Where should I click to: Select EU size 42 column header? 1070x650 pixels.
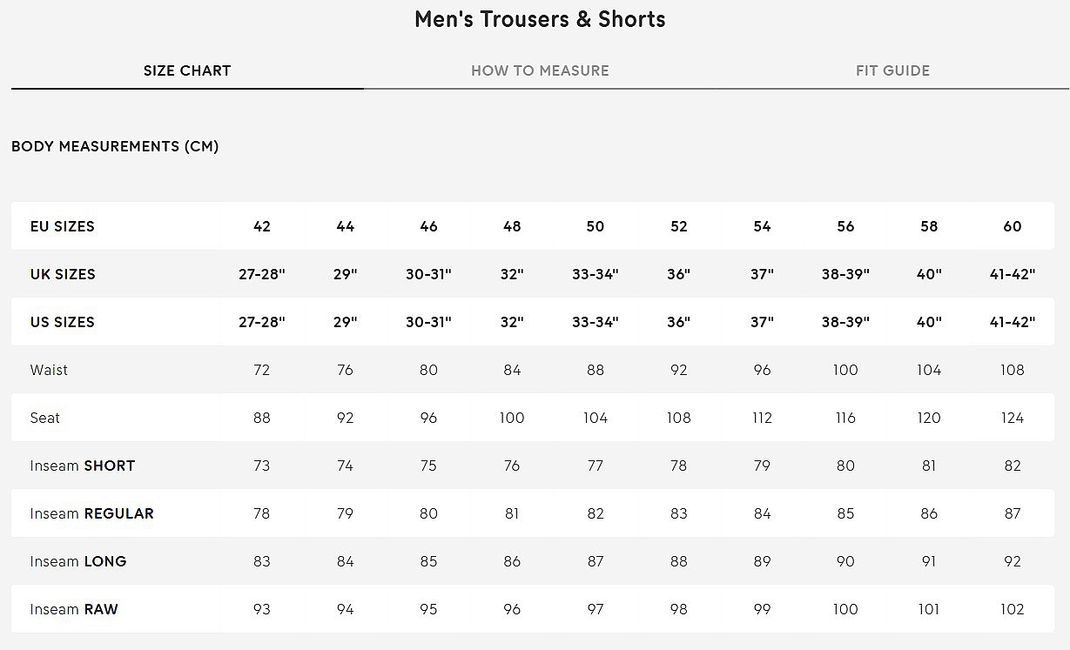[x=262, y=226]
